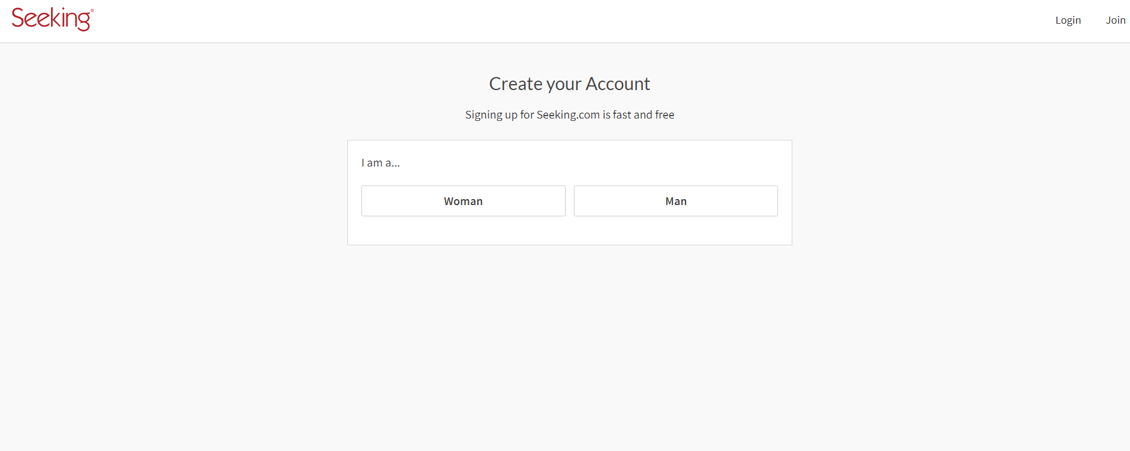Click the 'Signing up for Seeking.com' subtitle
This screenshot has width=1130, height=451.
pyautogui.click(x=569, y=115)
